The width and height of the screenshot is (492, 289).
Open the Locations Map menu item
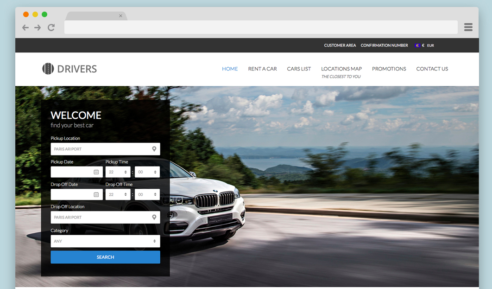point(341,69)
